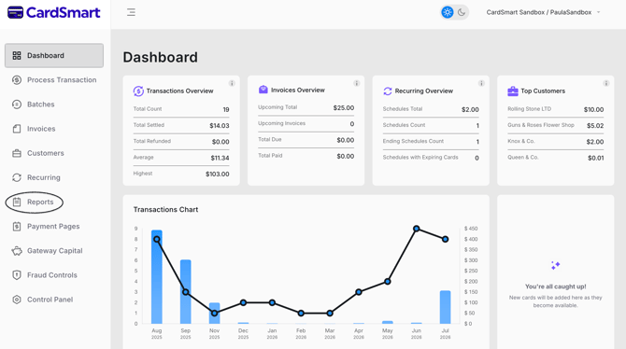Image resolution: width=626 pixels, height=349 pixels.
Task: Open the Reports page
Action: point(54,202)
